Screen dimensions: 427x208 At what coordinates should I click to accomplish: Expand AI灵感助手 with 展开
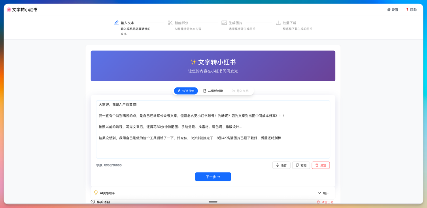click(x=323, y=193)
